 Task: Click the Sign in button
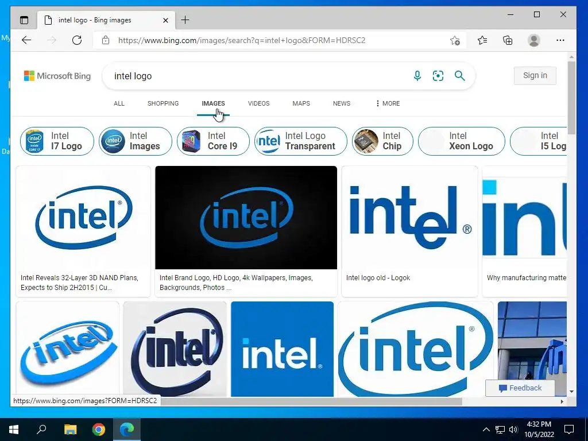535,76
